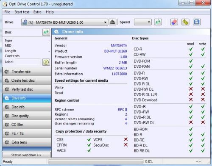Click the VCPS red cross mark
Image resolution: width=212 pixels, height=166 pixels.
click(x=126, y=139)
